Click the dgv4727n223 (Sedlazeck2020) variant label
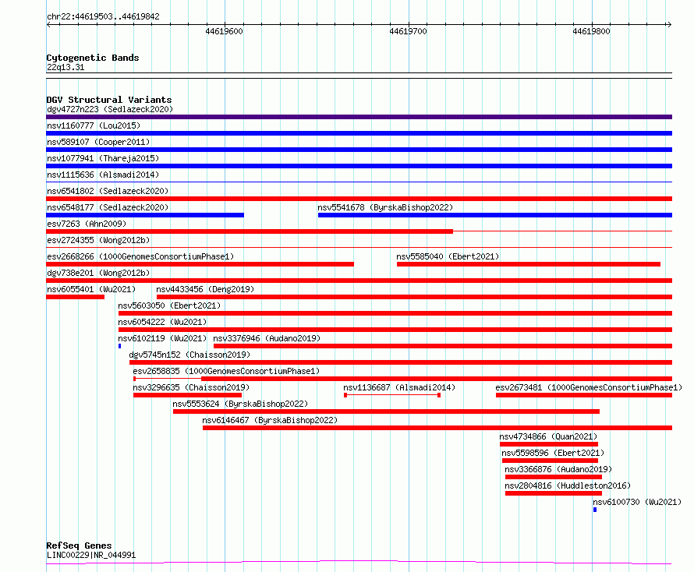Image resolution: width=694 pixels, height=572 pixels. tap(110, 109)
